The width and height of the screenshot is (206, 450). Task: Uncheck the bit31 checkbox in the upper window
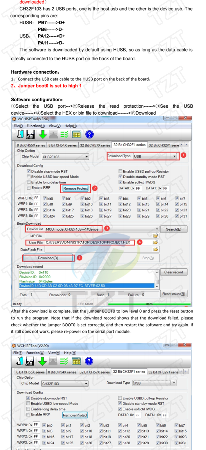point(177,216)
